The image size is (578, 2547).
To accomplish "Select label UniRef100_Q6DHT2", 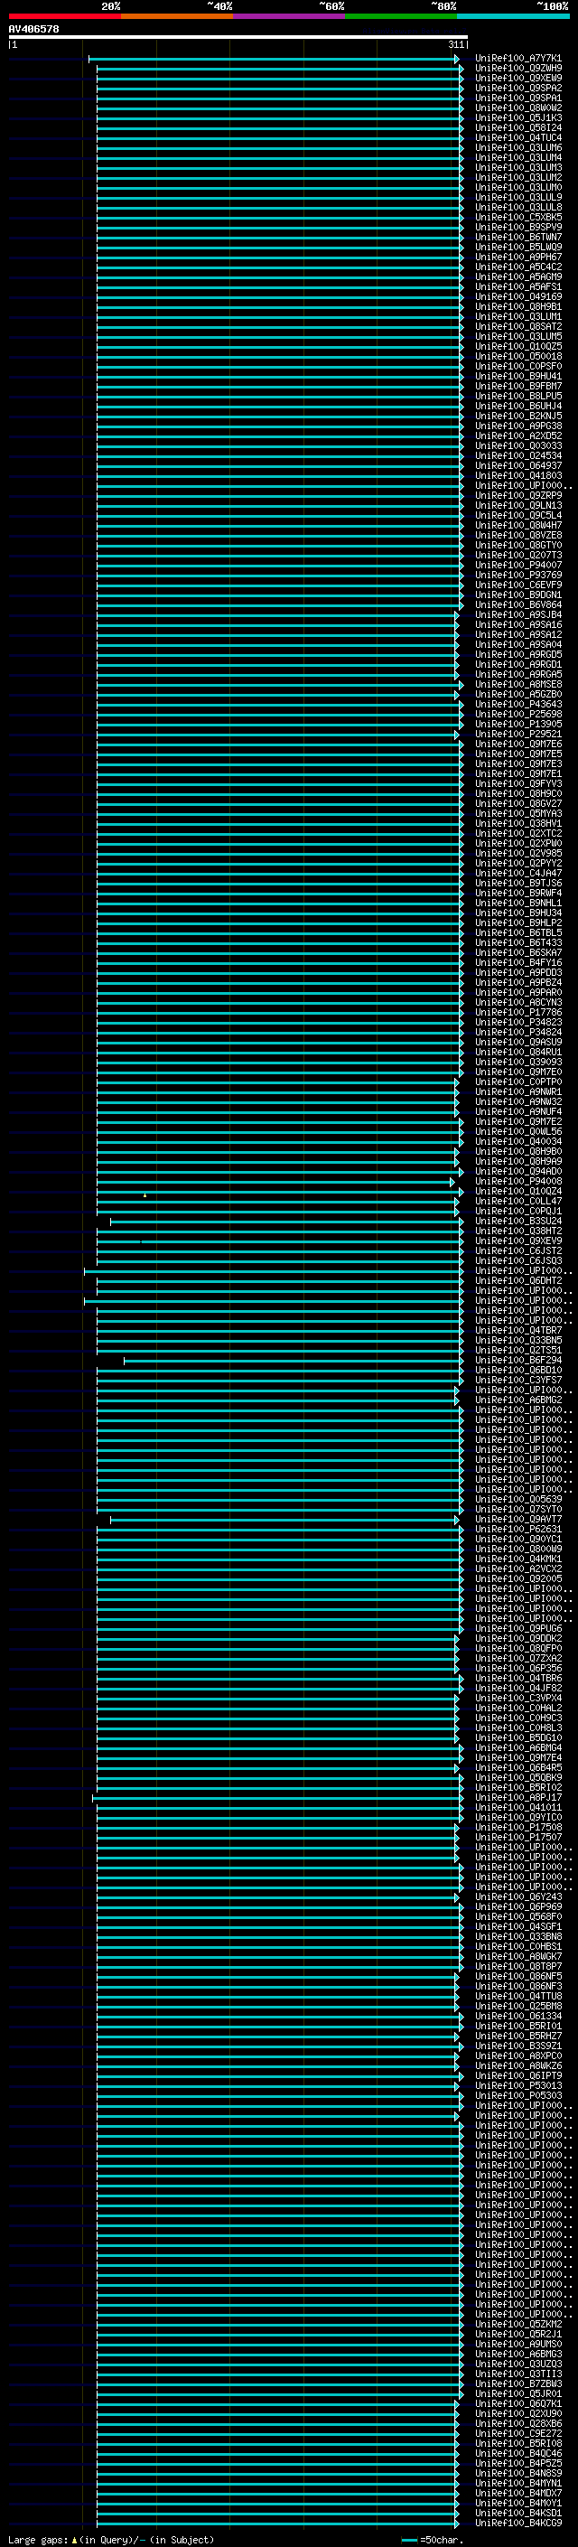I will click(517, 1280).
